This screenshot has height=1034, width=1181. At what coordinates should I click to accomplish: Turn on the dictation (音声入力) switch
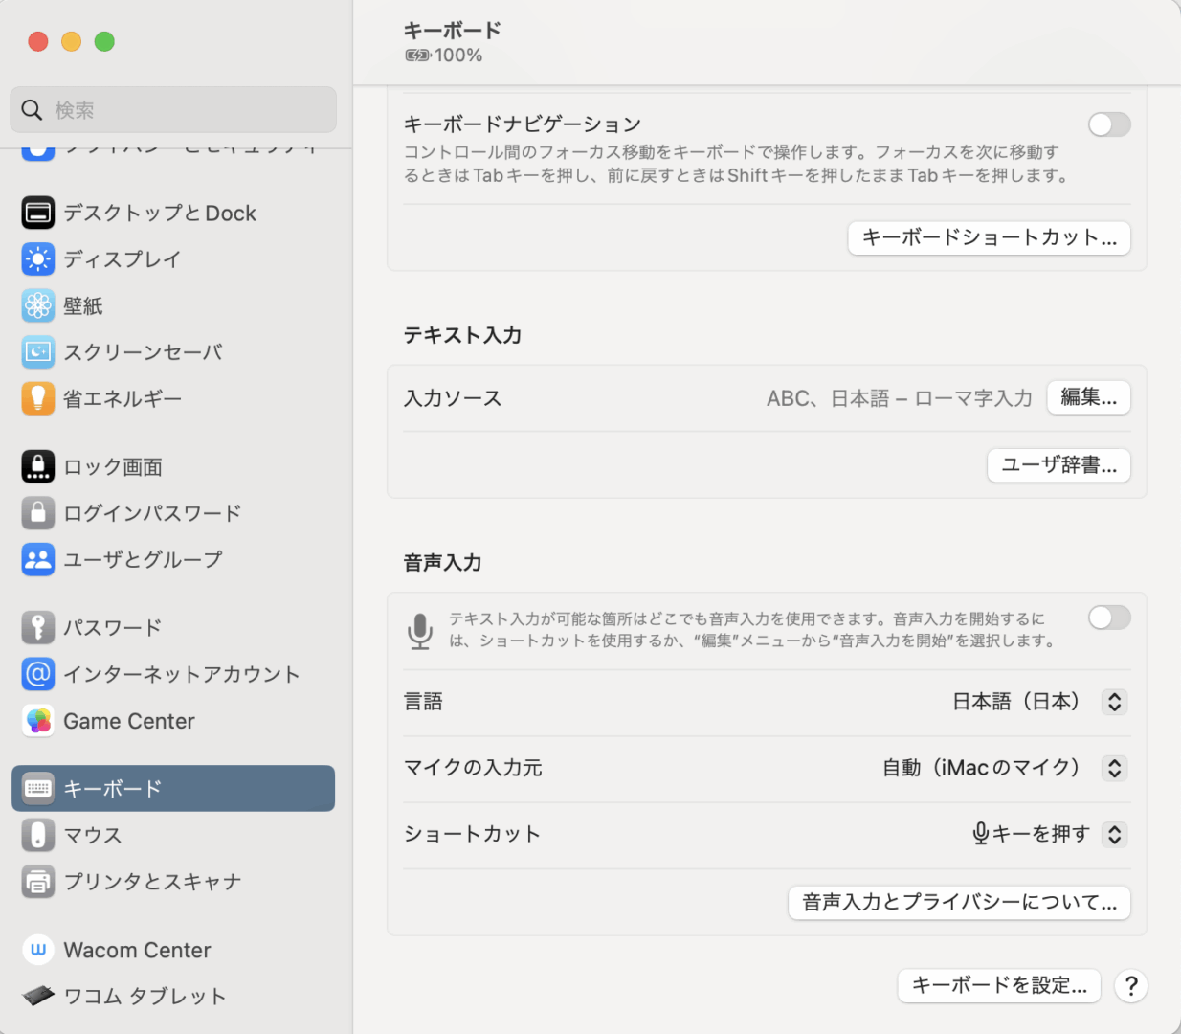1108,618
